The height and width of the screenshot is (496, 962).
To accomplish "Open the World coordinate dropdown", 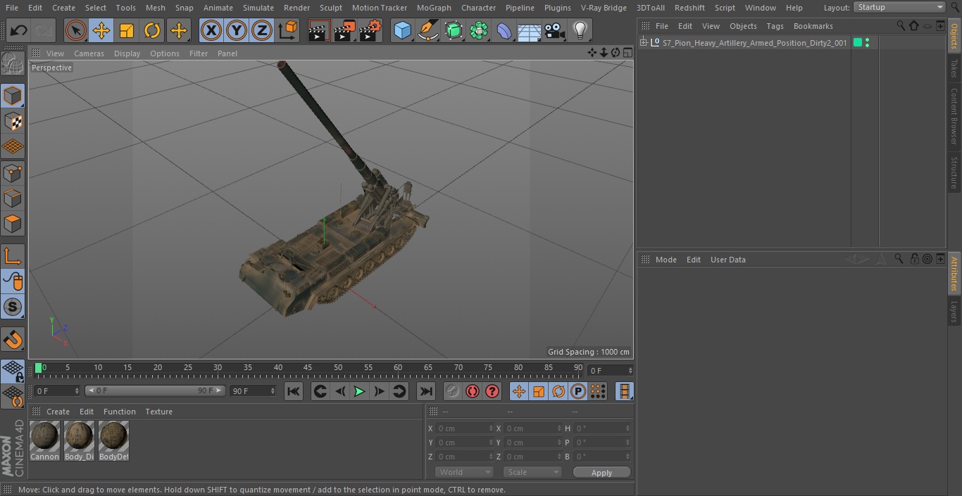I will click(464, 472).
